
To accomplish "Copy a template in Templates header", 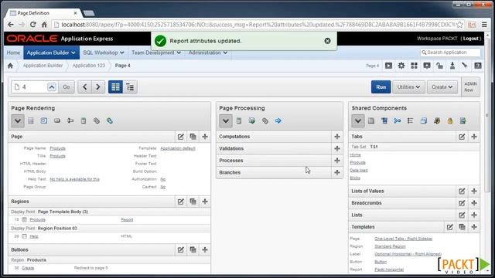I will (462, 227).
